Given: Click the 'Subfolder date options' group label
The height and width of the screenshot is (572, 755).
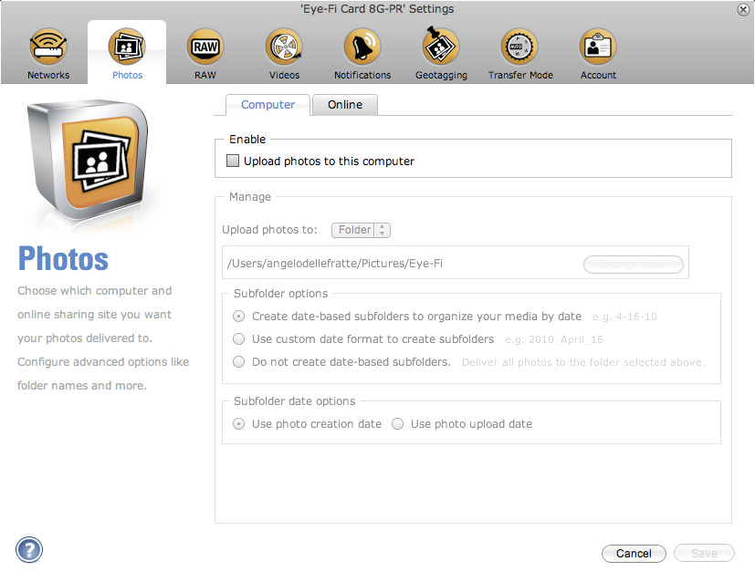Looking at the screenshot, I should click(294, 401).
